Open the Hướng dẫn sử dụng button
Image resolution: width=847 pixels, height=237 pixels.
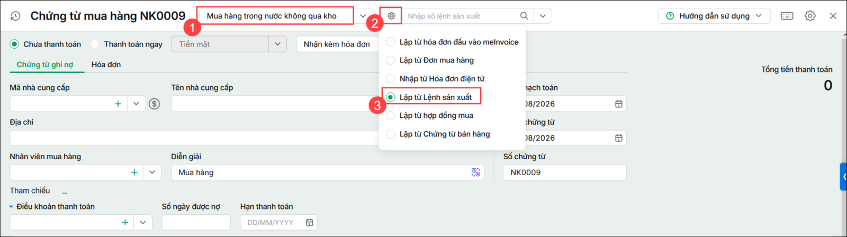click(x=714, y=16)
